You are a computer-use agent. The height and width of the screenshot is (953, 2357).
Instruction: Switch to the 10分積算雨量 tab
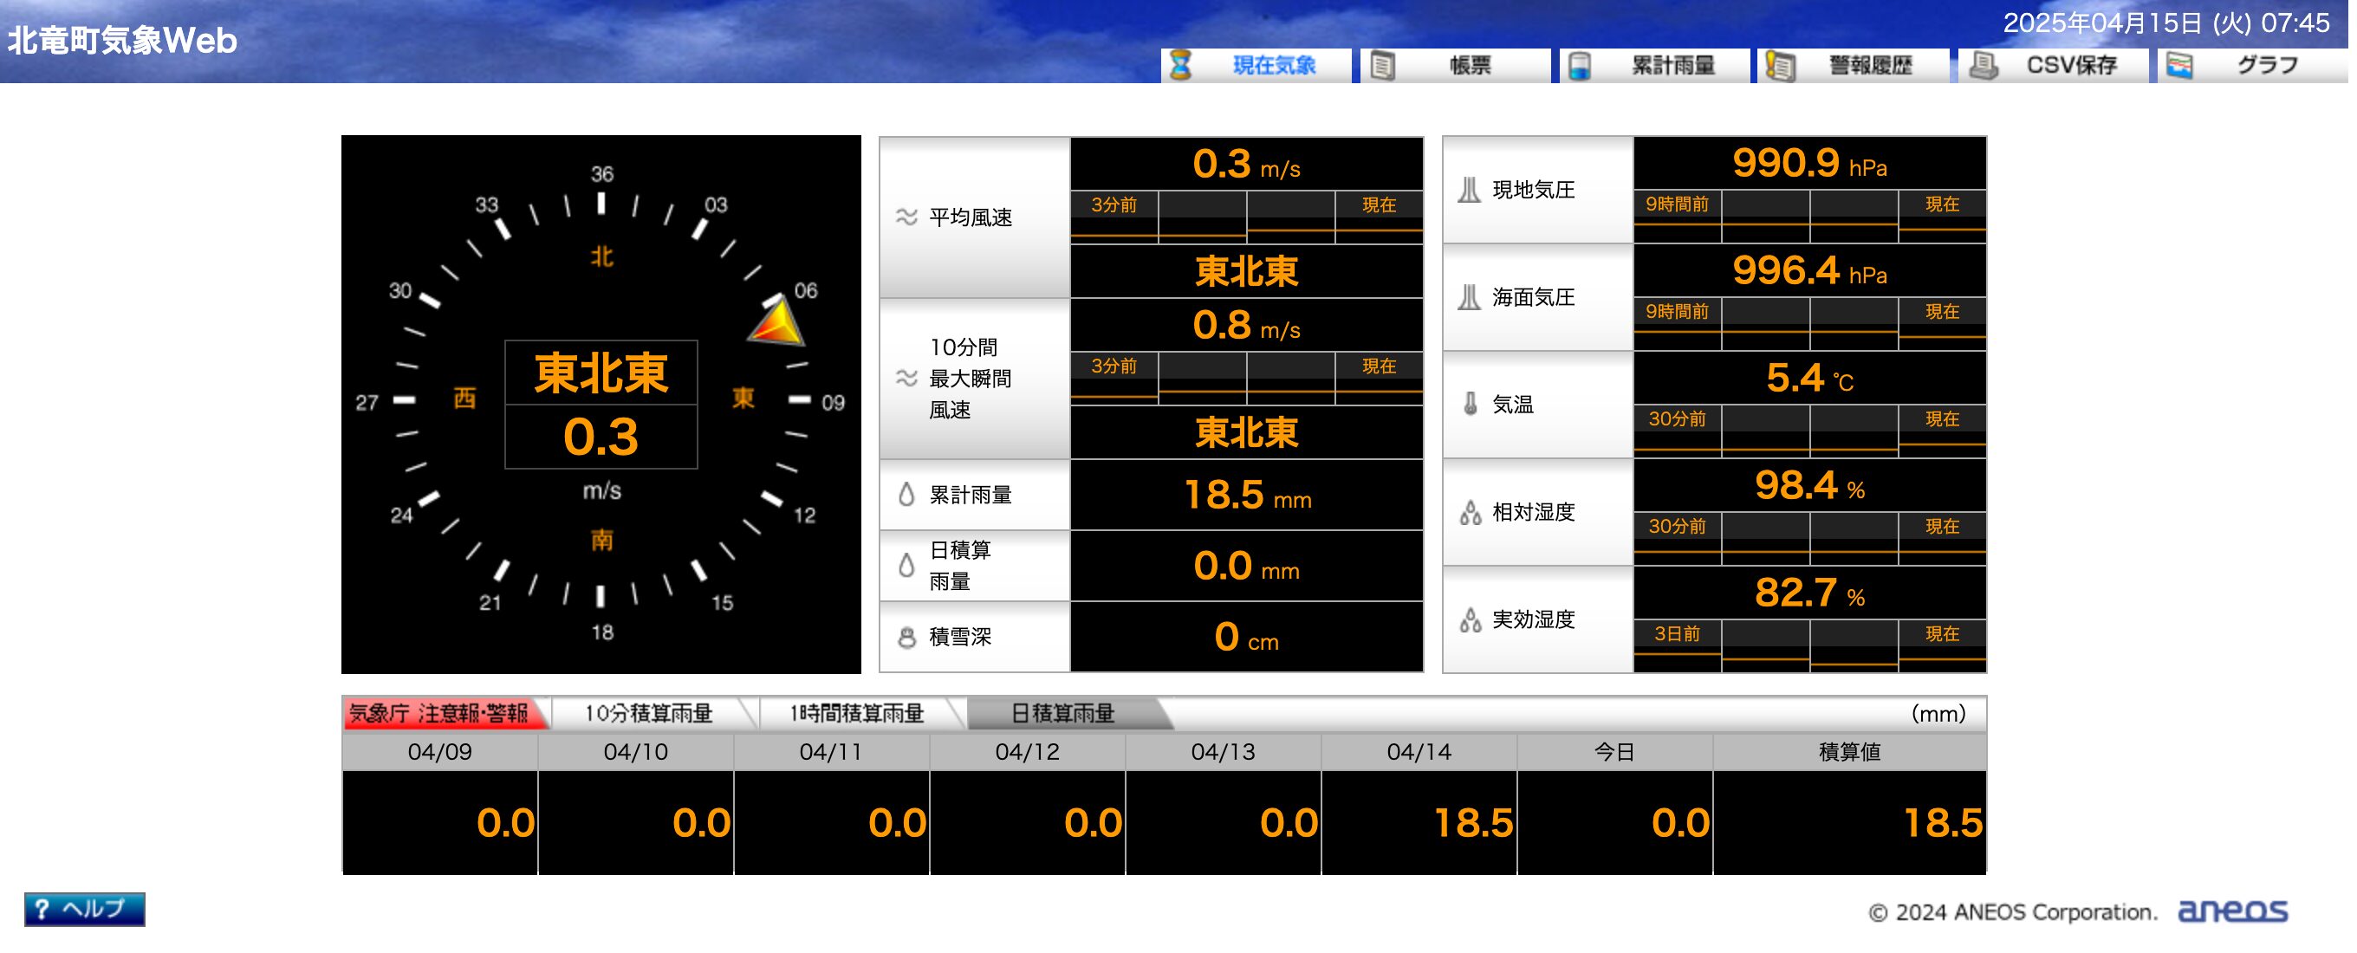pyautogui.click(x=652, y=714)
